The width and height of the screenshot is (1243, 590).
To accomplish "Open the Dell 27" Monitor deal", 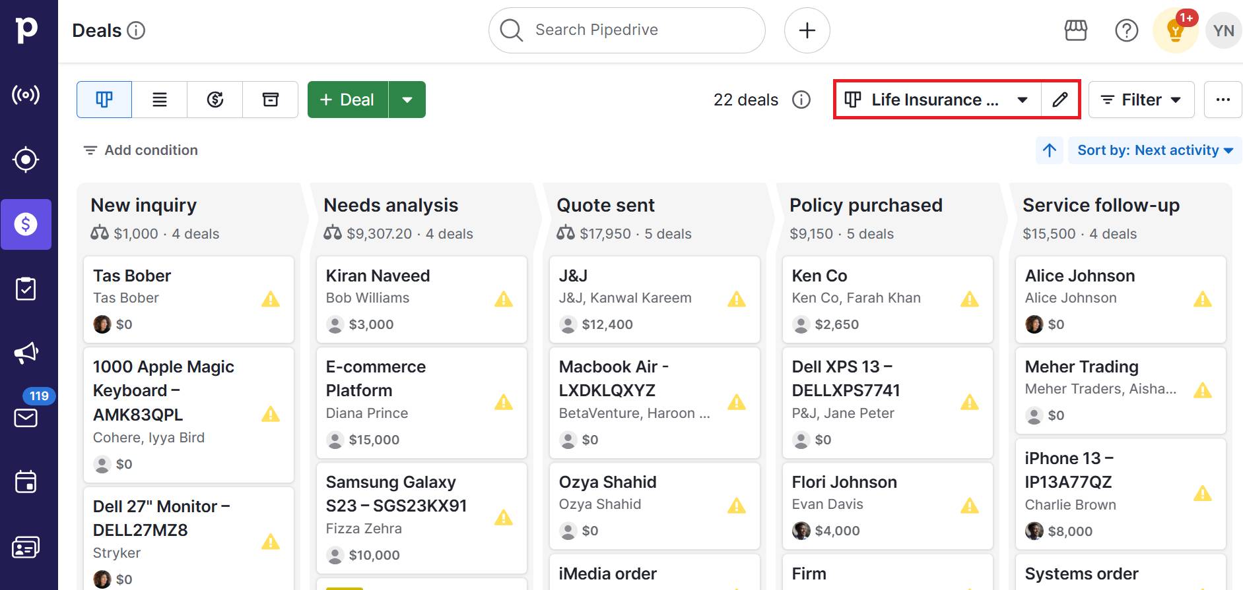I will pos(189,539).
